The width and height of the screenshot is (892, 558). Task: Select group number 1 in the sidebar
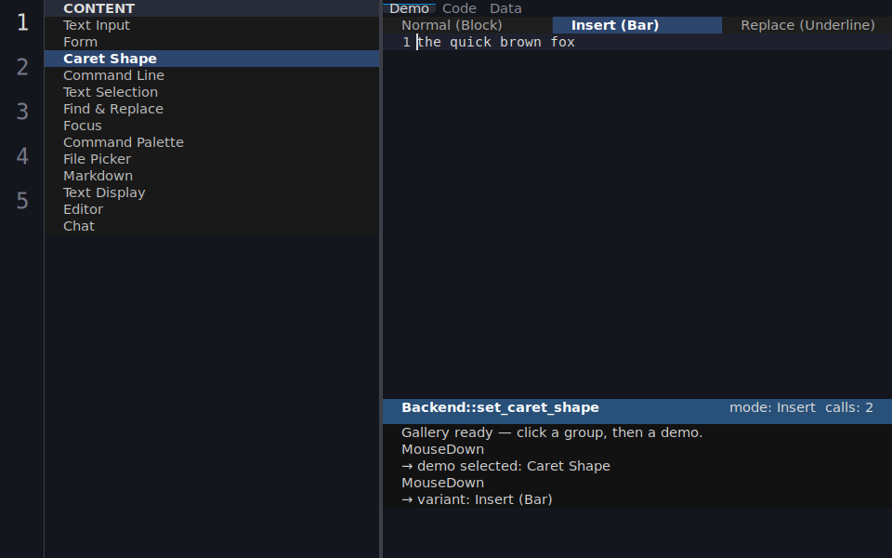click(22, 22)
